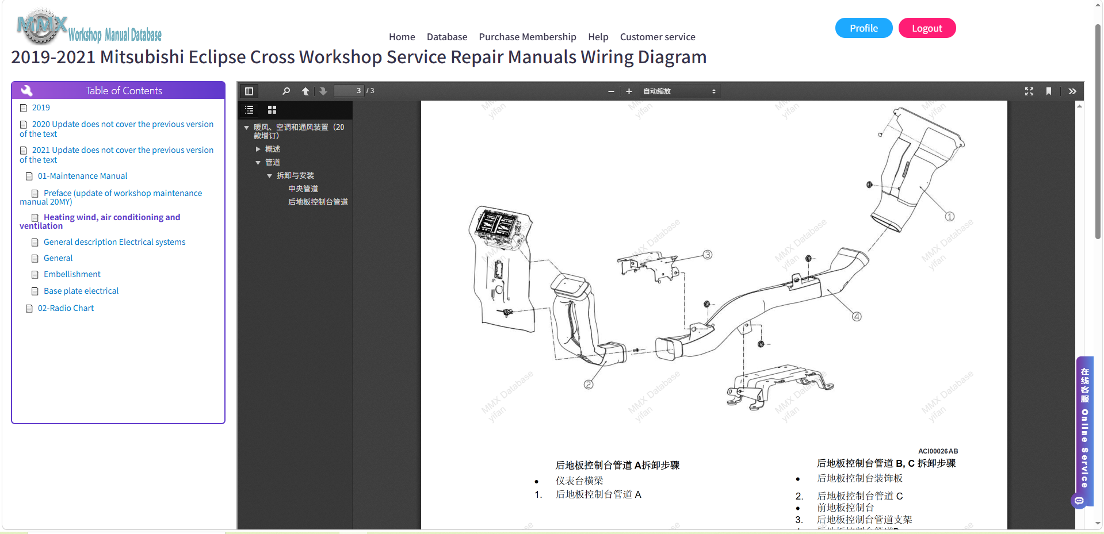Screen dimensions: 1104x534
Task: Open the PDF secondary tools menu
Action: point(1072,91)
